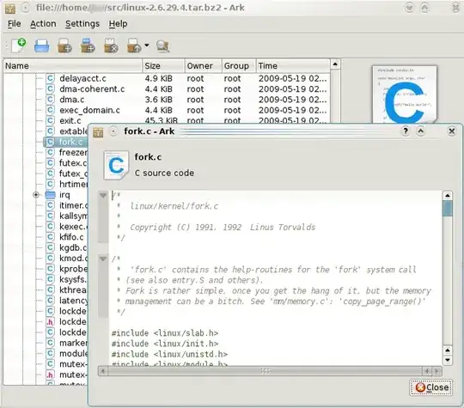Open the Extract dropdown arrow
The width and height of the screenshot is (464, 408).
pos(147,46)
